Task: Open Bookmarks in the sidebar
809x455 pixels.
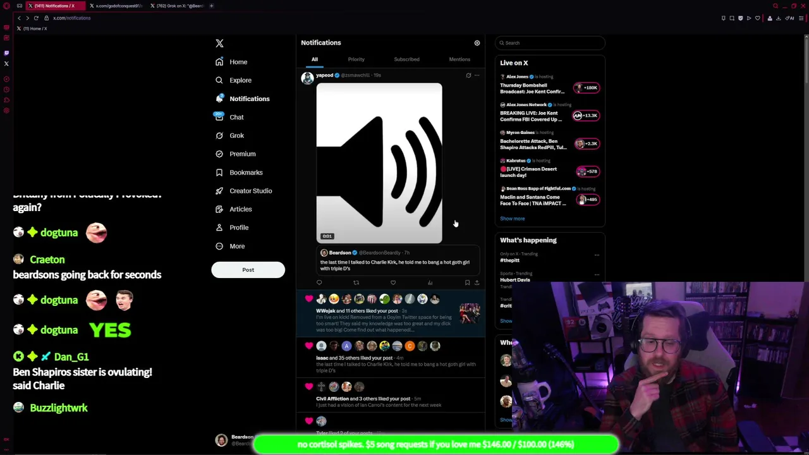Action: (239, 172)
